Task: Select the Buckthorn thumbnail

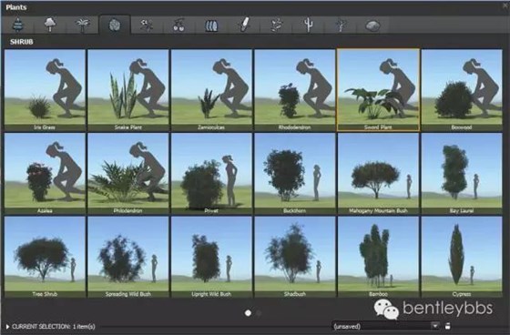Action: click(295, 173)
